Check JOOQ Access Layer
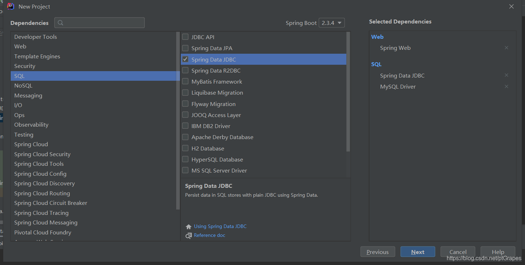Image resolution: width=525 pixels, height=265 pixels. coord(185,115)
